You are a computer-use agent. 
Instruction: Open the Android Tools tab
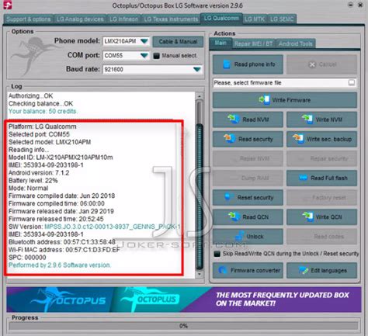pos(296,43)
